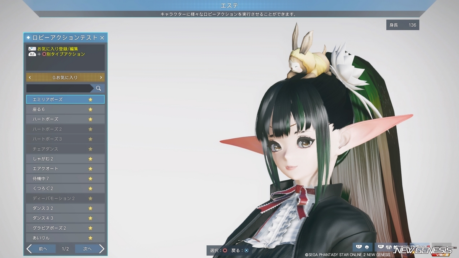Viewport: 459px width, 258px height.
Task: Click the 1/2 page indicator
Action: click(x=65, y=249)
